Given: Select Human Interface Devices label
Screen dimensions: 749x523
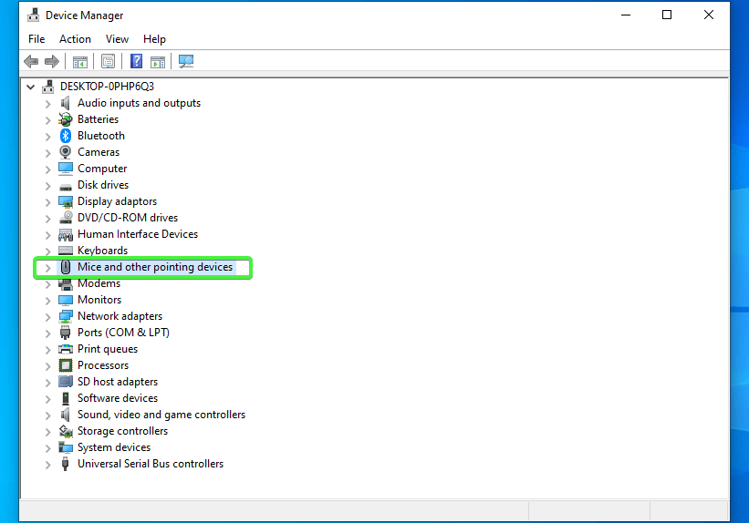Looking at the screenshot, I should [x=138, y=234].
